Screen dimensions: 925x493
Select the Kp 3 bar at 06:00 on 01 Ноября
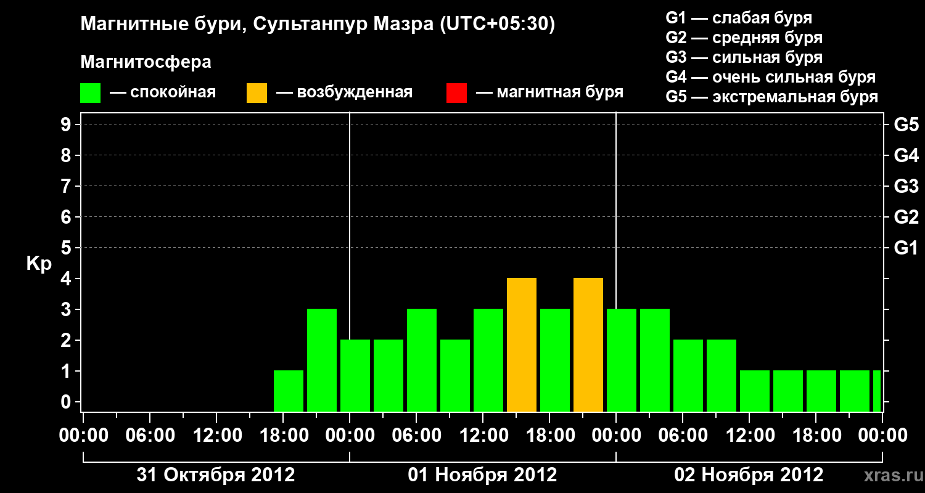point(422,361)
